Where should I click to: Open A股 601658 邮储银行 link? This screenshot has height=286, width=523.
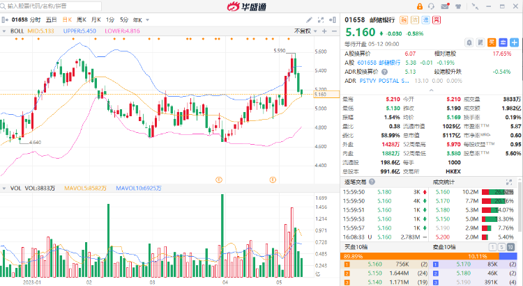(379, 63)
